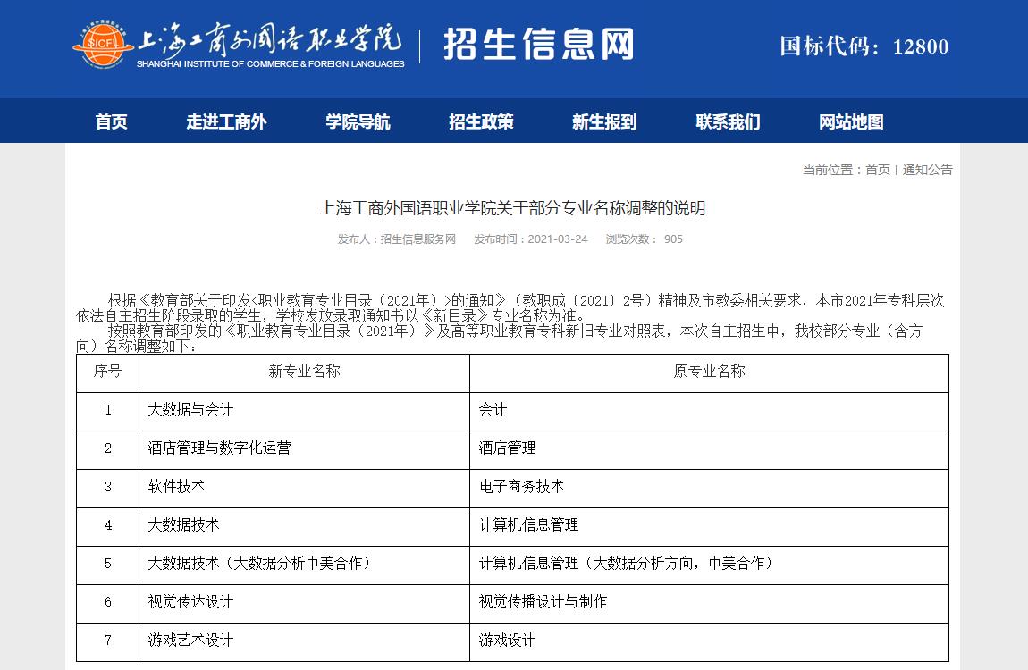Click 联系我们 in the navigation bar
Screen dimensions: 1028x670
point(728,121)
